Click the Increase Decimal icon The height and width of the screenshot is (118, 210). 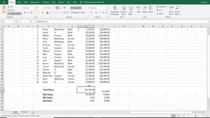103,12
